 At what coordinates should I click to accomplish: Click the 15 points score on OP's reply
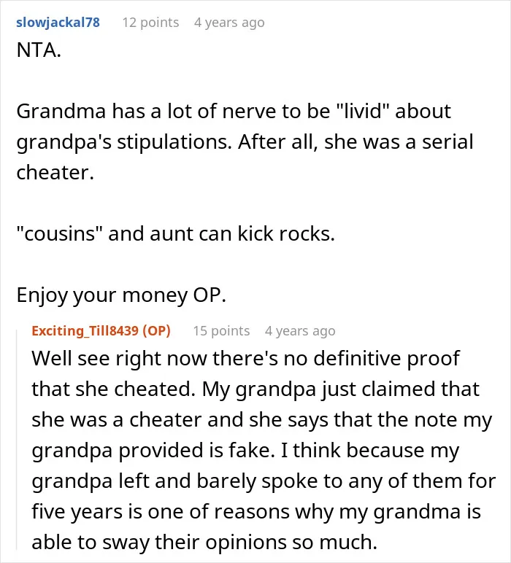click(221, 330)
